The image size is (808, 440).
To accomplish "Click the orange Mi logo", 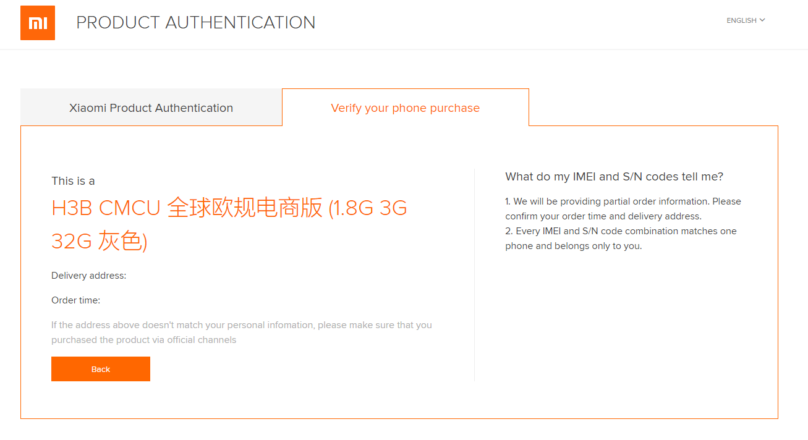I will coord(38,23).
